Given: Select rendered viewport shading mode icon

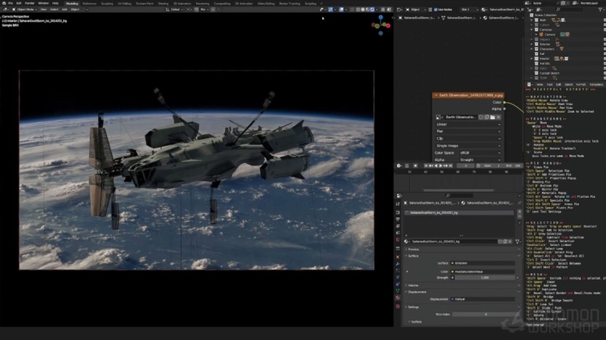Looking at the screenshot, I should pyautogui.click(x=372, y=9).
